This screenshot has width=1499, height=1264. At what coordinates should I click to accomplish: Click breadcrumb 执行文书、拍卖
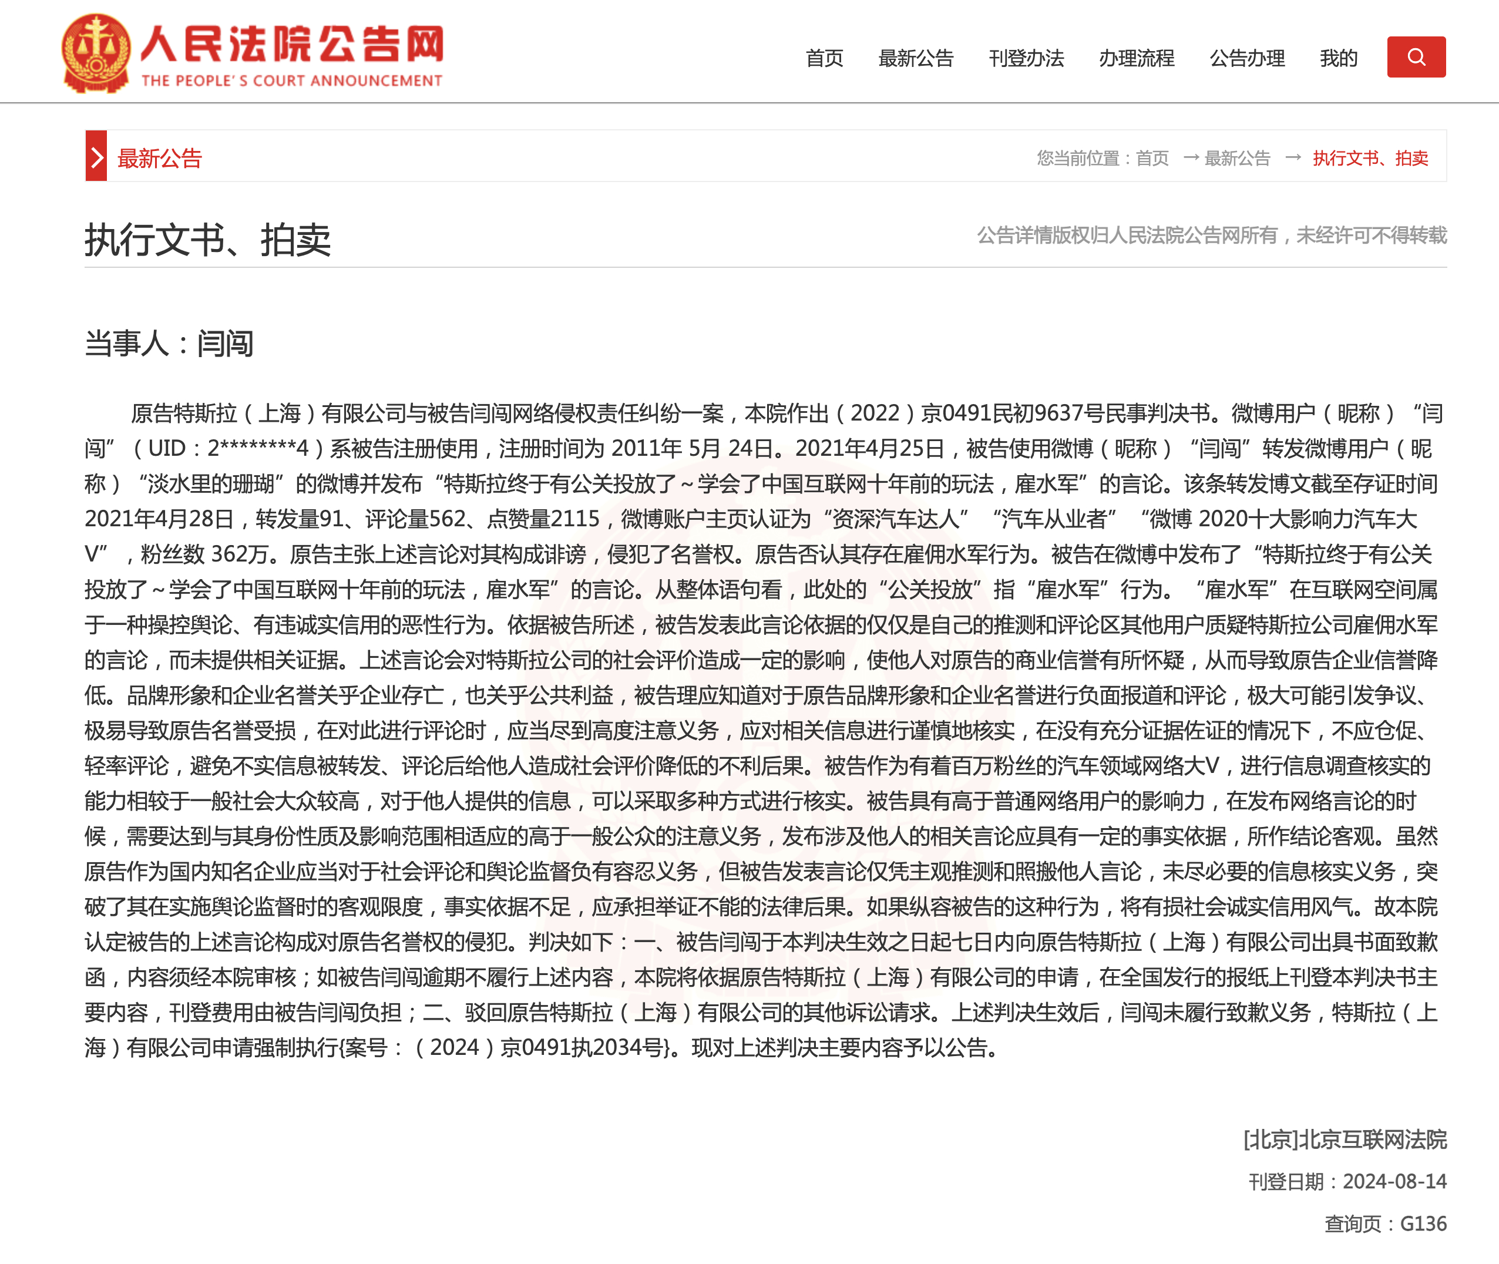1370,157
